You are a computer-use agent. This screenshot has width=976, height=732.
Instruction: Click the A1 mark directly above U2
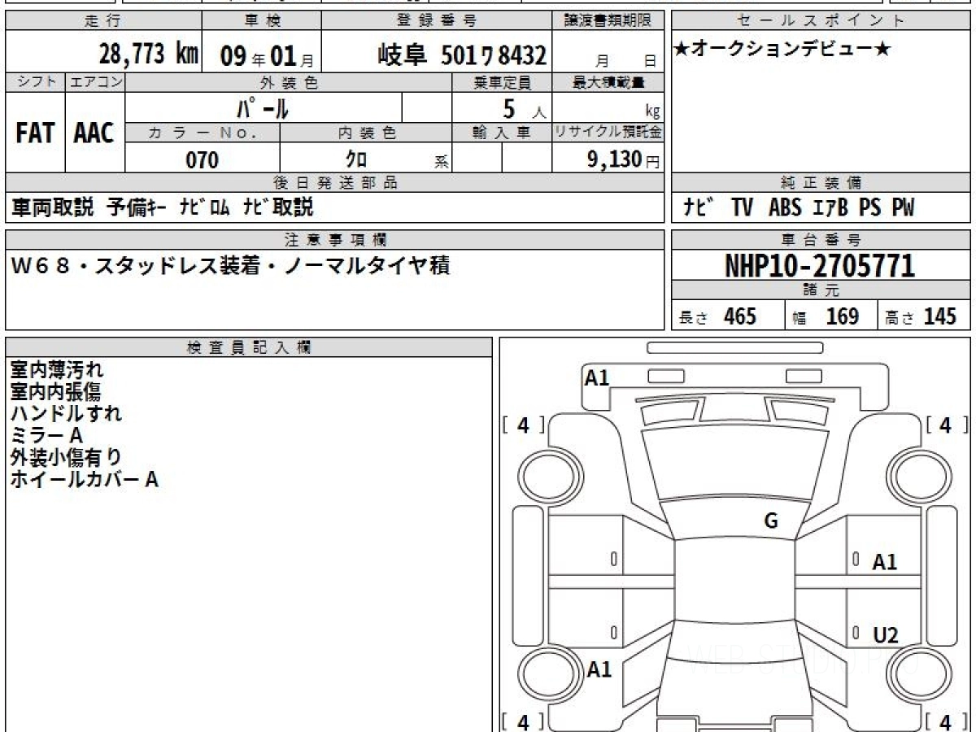pyautogui.click(x=884, y=561)
